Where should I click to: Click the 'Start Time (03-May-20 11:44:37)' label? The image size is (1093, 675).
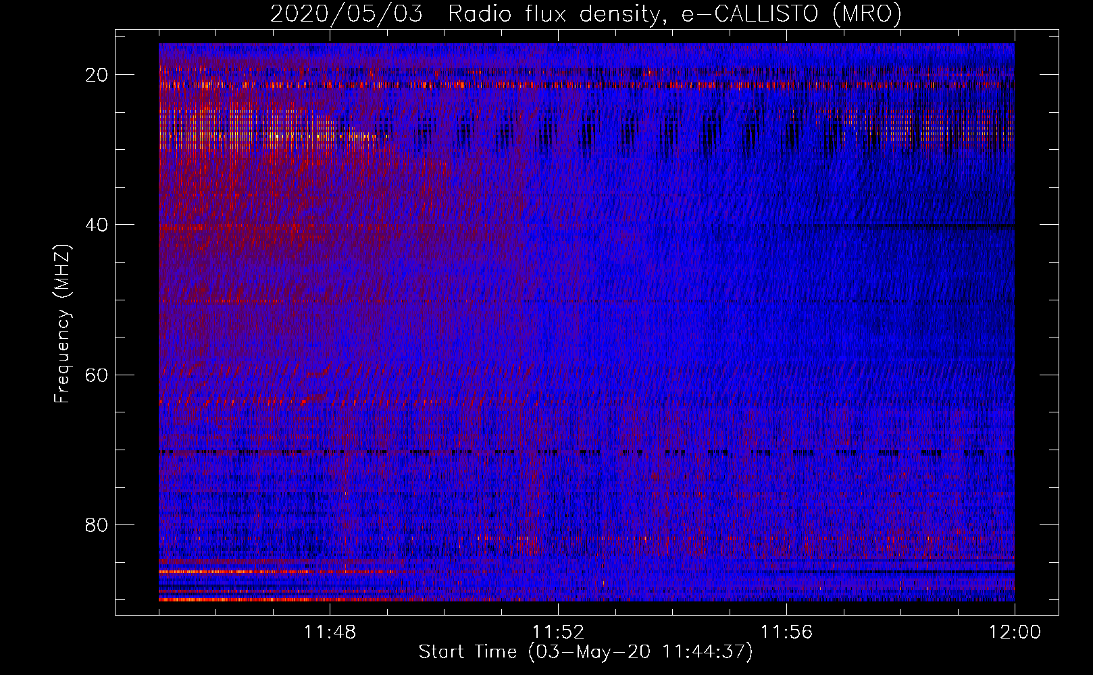pos(586,652)
